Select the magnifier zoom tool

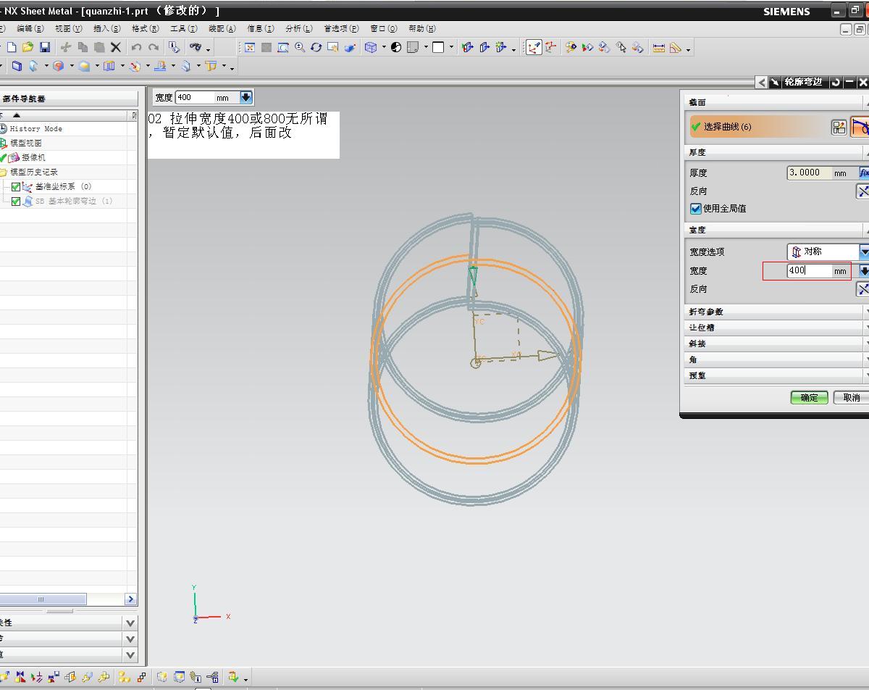tap(300, 47)
